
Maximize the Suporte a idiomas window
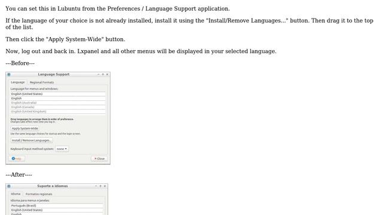pos(101,186)
